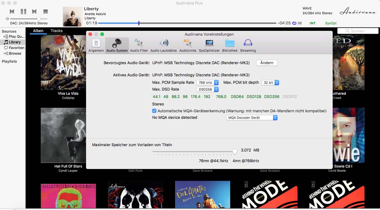Stop playback with the square button
The height and width of the screenshot is (210, 380).
point(45,11)
